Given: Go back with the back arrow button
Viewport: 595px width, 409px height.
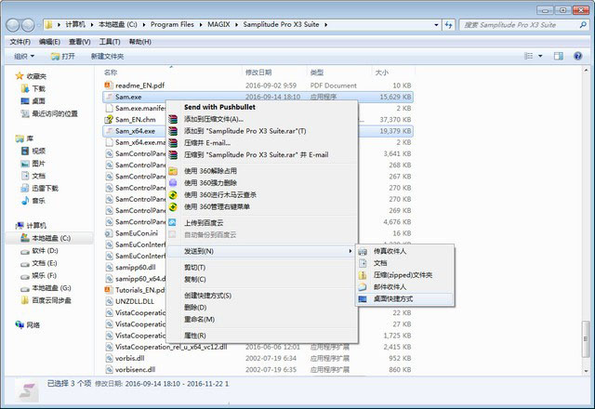Looking at the screenshot, I should tap(13, 25).
